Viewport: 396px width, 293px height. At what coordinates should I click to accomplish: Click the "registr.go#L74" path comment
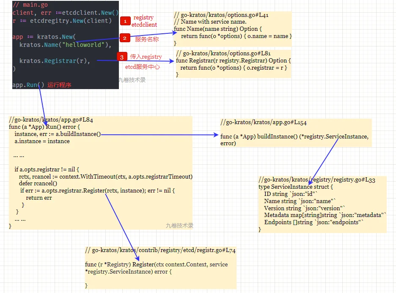[160, 250]
